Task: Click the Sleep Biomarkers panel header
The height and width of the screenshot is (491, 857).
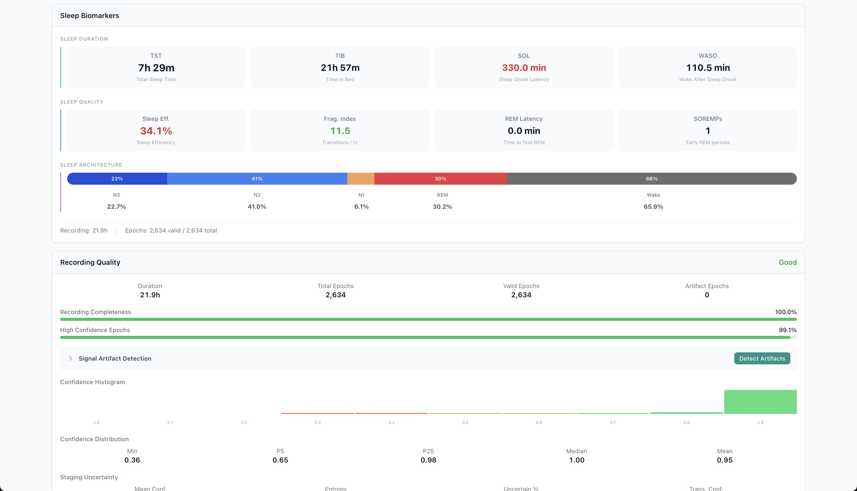Action: [89, 16]
